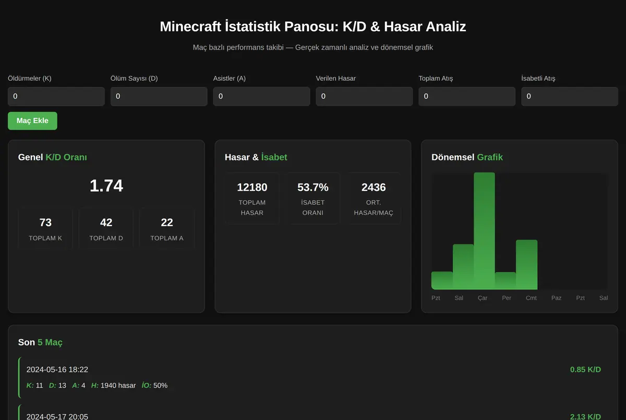Click the Hasar & İsabet heading
This screenshot has height=420, width=626.
pyautogui.click(x=256, y=157)
